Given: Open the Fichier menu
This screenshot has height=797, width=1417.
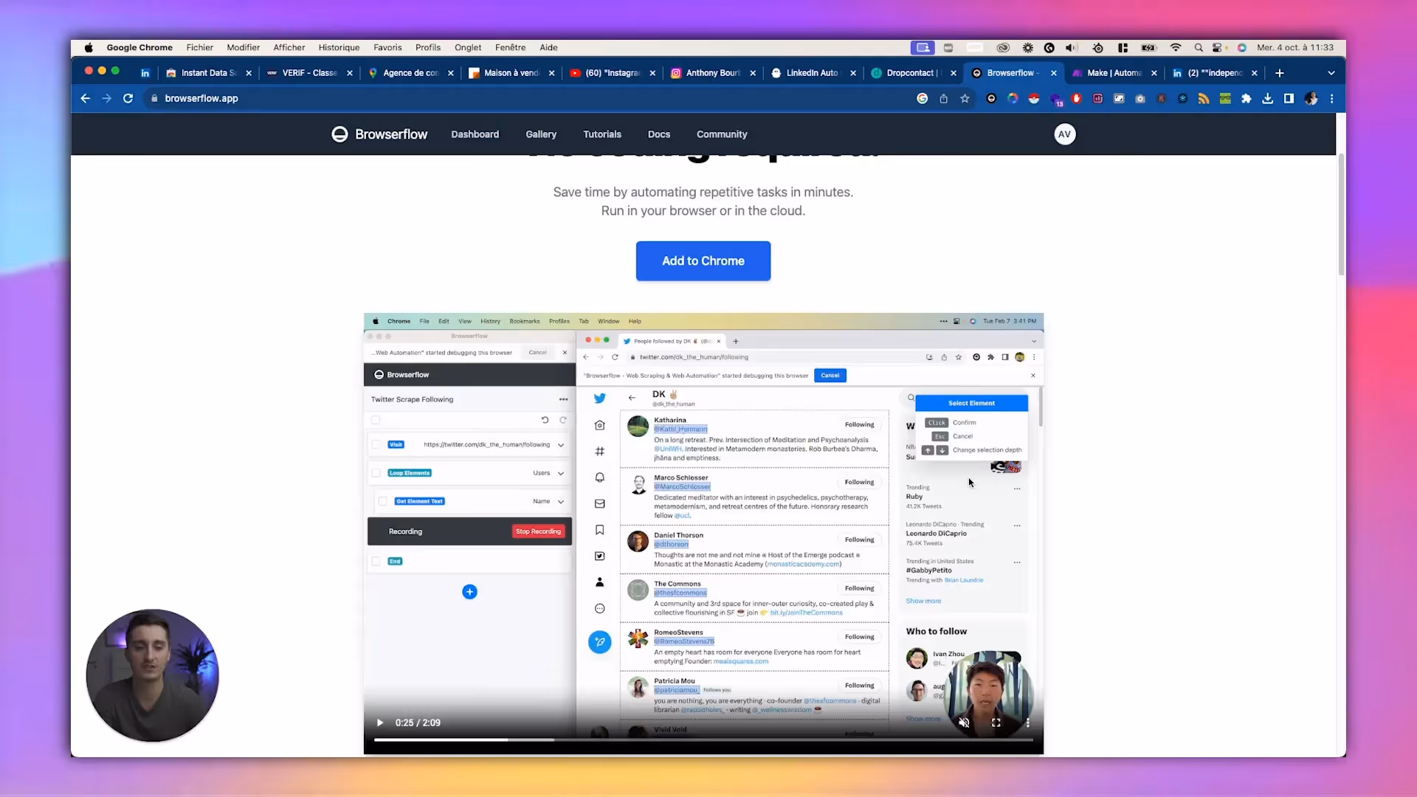Looking at the screenshot, I should pyautogui.click(x=199, y=47).
